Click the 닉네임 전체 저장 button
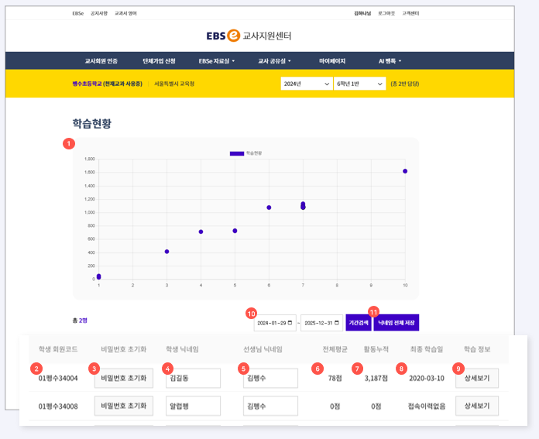539x439 pixels. [396, 323]
